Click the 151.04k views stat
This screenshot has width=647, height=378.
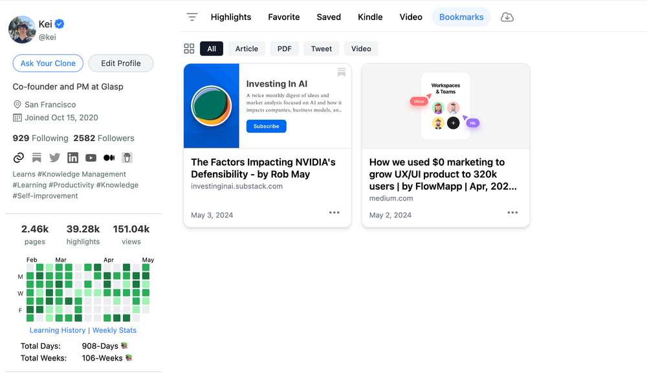click(131, 234)
